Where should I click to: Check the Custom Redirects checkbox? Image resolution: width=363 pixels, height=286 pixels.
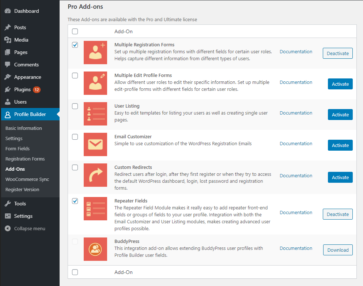tap(75, 167)
